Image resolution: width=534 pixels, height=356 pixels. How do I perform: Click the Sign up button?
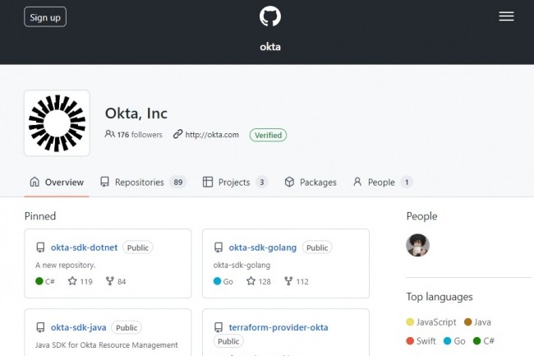tap(45, 16)
